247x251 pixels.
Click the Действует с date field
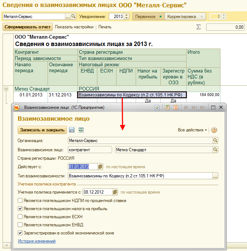pyautogui.click(x=83, y=167)
